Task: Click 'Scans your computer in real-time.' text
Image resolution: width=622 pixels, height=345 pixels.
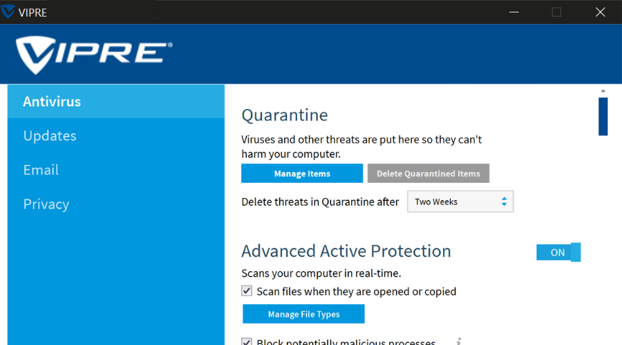Action: (321, 273)
